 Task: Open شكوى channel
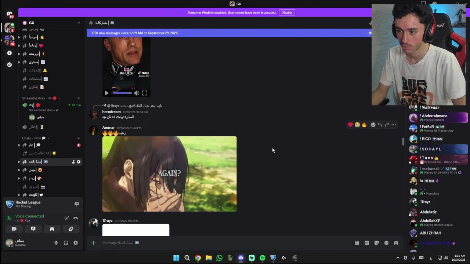click(51, 87)
